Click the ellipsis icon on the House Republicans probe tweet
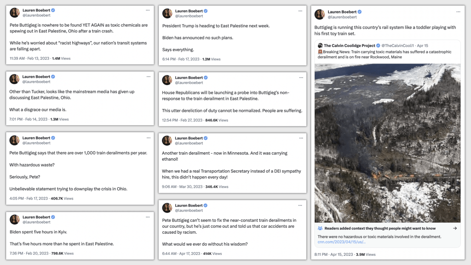The height and width of the screenshot is (265, 471). pyautogui.click(x=300, y=77)
